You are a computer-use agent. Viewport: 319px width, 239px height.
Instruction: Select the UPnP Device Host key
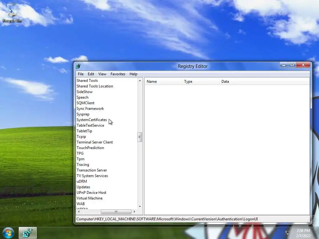click(91, 192)
